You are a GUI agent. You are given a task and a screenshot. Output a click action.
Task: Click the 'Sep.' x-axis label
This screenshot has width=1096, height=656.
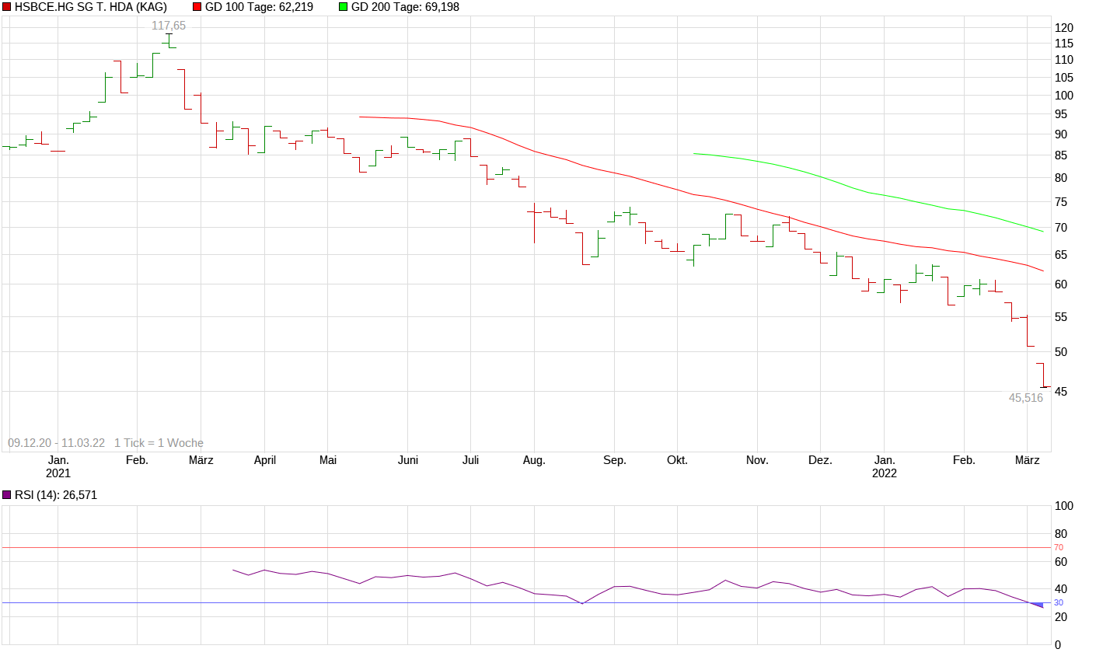pyautogui.click(x=615, y=460)
